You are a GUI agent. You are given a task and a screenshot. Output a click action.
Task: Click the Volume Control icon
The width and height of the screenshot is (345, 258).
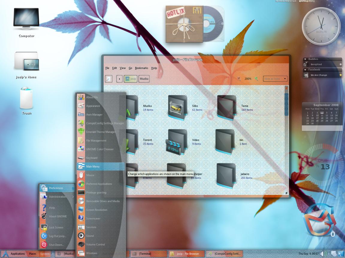tap(81, 244)
